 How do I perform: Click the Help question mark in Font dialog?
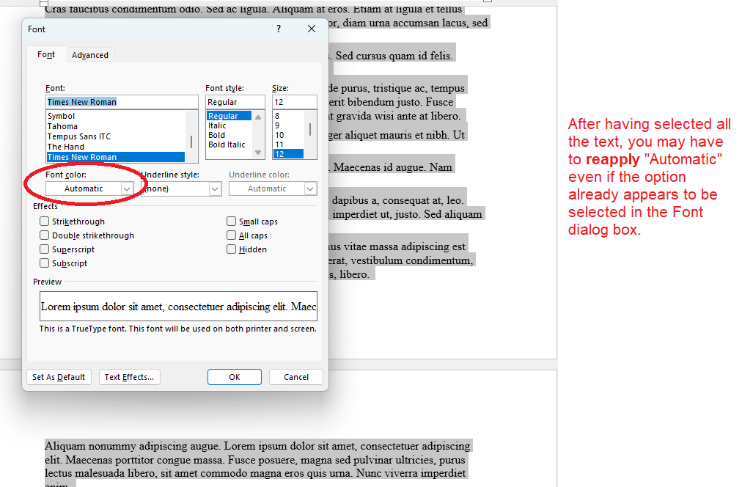tap(279, 29)
